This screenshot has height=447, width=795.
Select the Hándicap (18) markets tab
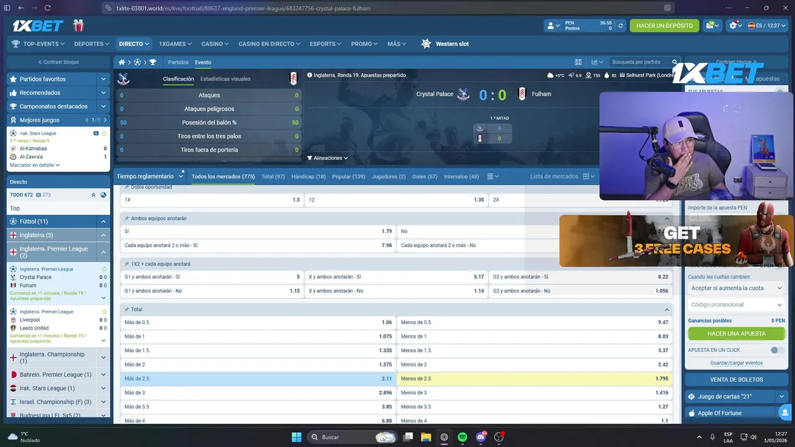pyautogui.click(x=309, y=176)
